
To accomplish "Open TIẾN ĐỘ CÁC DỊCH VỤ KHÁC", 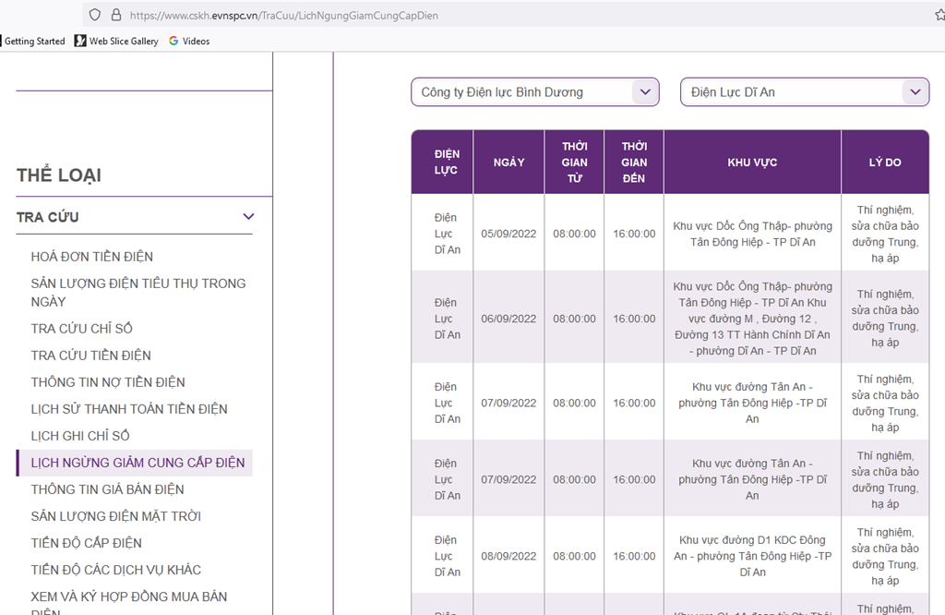I will click(x=115, y=570).
